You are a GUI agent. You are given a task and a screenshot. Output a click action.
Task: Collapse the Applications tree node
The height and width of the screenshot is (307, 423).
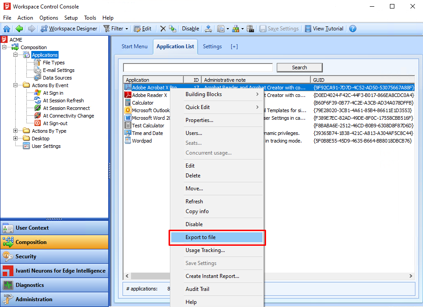(x=15, y=55)
